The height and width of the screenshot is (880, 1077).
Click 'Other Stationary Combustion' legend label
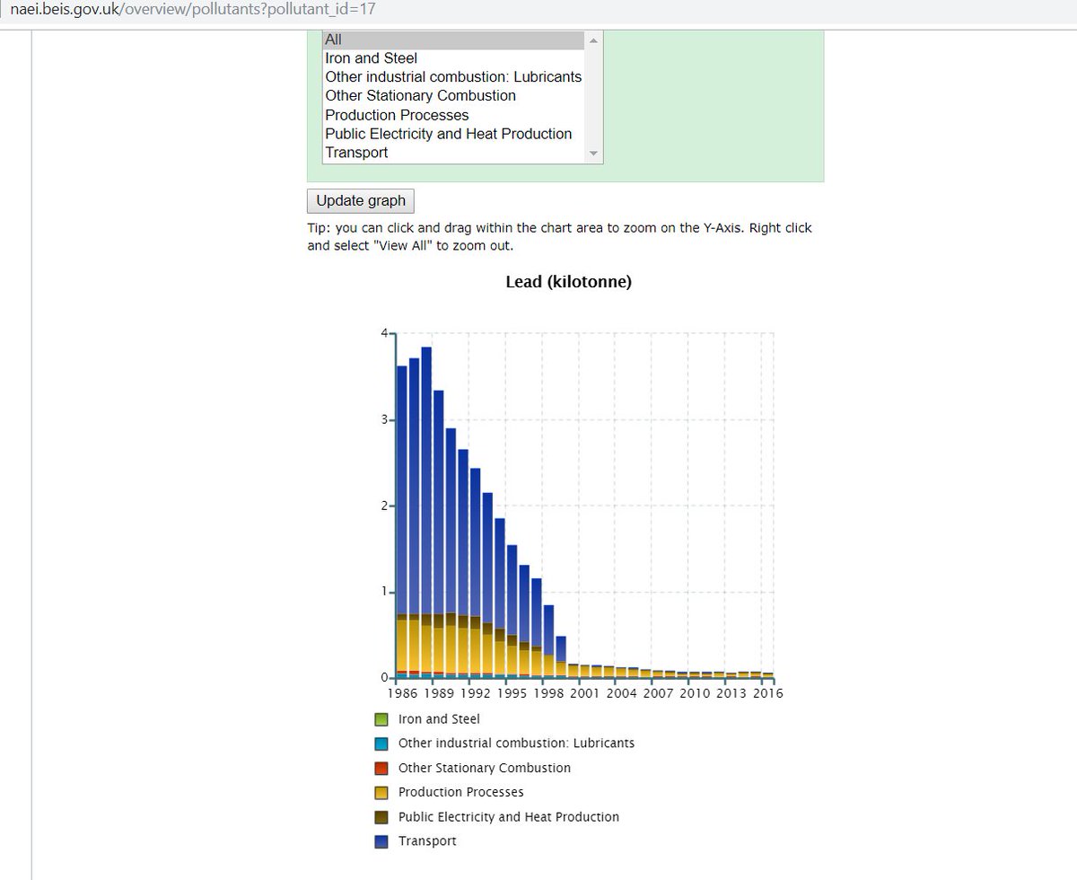point(485,768)
